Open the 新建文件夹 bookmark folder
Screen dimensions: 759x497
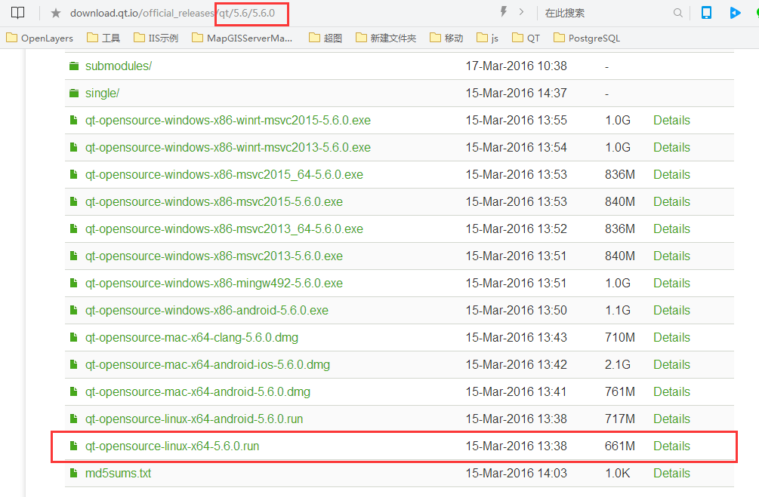(386, 38)
